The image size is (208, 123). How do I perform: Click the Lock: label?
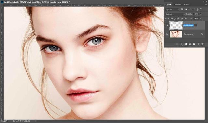pos(167,18)
